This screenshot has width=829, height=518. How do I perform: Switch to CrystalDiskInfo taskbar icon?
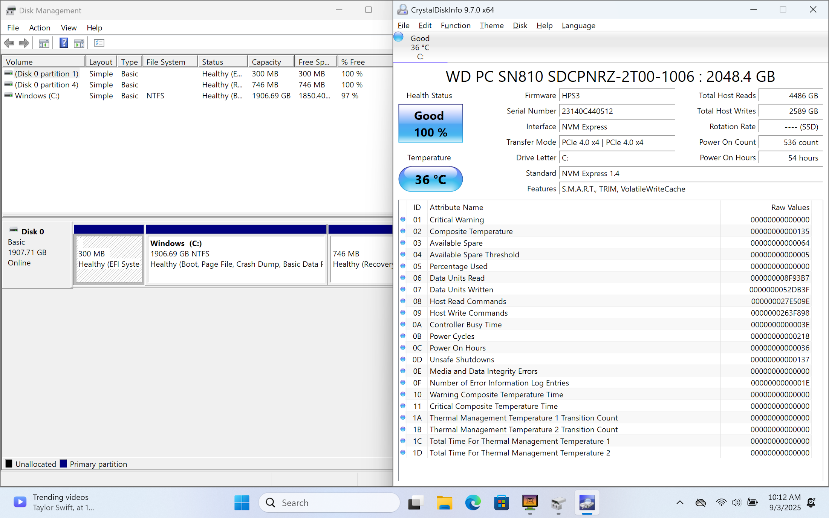coord(587,503)
